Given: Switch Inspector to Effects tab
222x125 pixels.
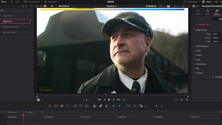Looking at the screenshot, I should point(217,12).
